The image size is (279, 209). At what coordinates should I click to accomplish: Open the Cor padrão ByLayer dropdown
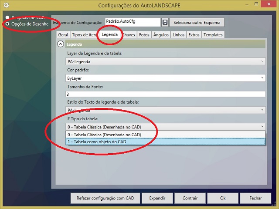coord(165,78)
